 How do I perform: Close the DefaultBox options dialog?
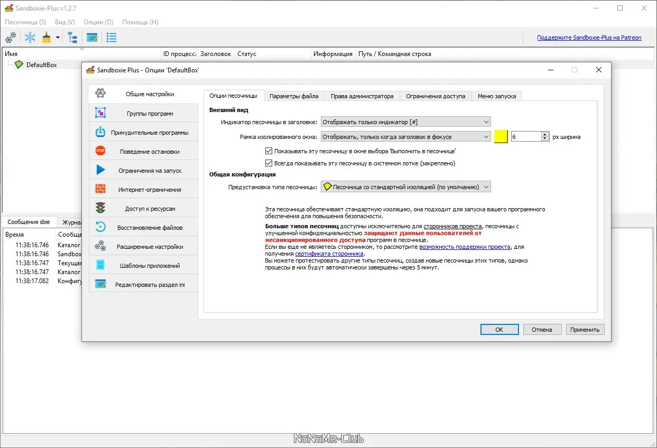pyautogui.click(x=598, y=70)
